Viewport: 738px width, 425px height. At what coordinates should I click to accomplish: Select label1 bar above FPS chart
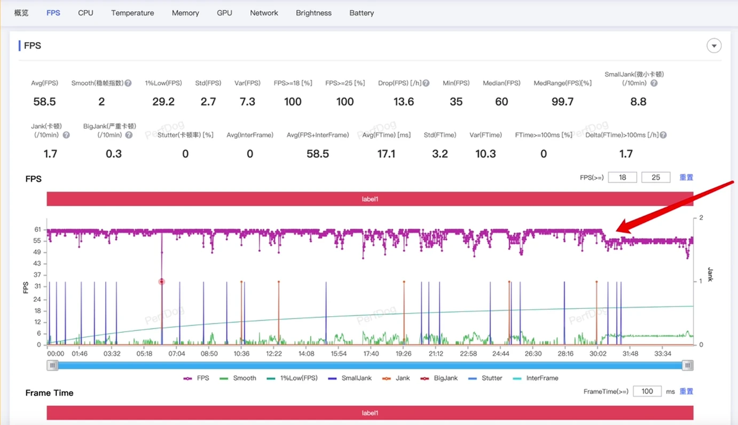370,199
